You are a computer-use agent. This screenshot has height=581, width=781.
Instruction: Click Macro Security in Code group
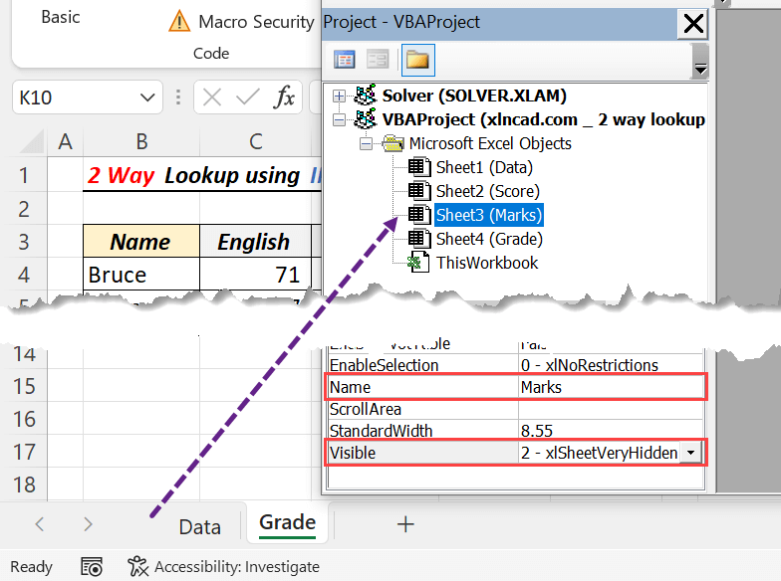tap(256, 22)
